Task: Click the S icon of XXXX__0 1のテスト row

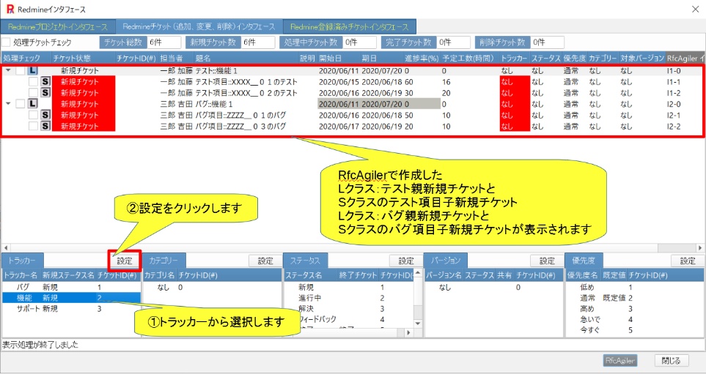Action: (45, 82)
